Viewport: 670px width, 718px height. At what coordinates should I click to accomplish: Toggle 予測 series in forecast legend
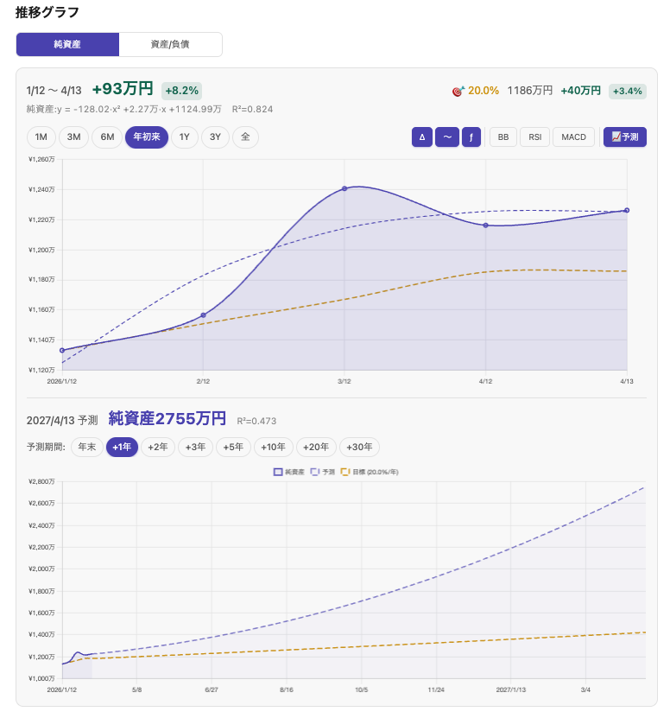pos(321,473)
